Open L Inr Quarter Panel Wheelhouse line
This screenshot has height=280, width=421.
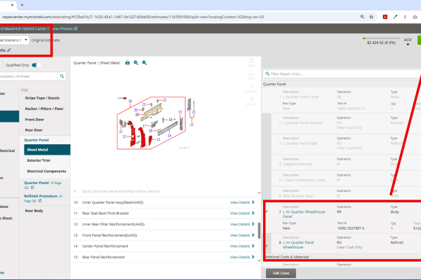[x=298, y=245]
